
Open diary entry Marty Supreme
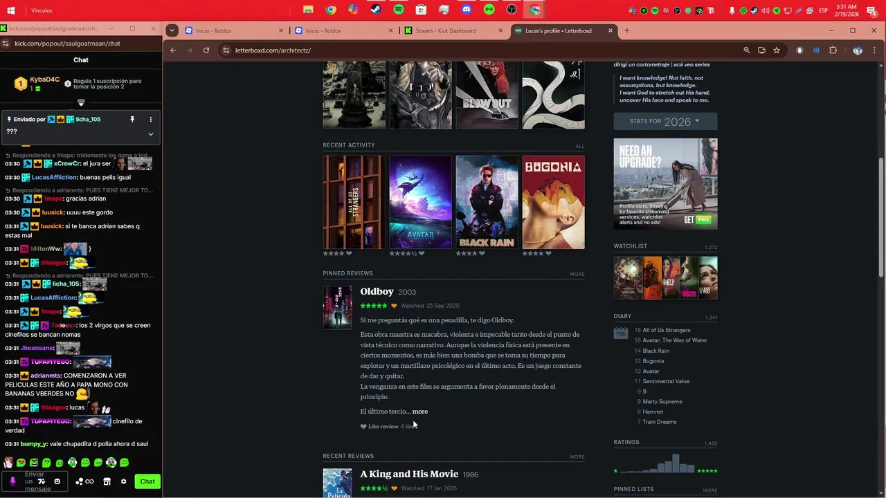click(662, 401)
